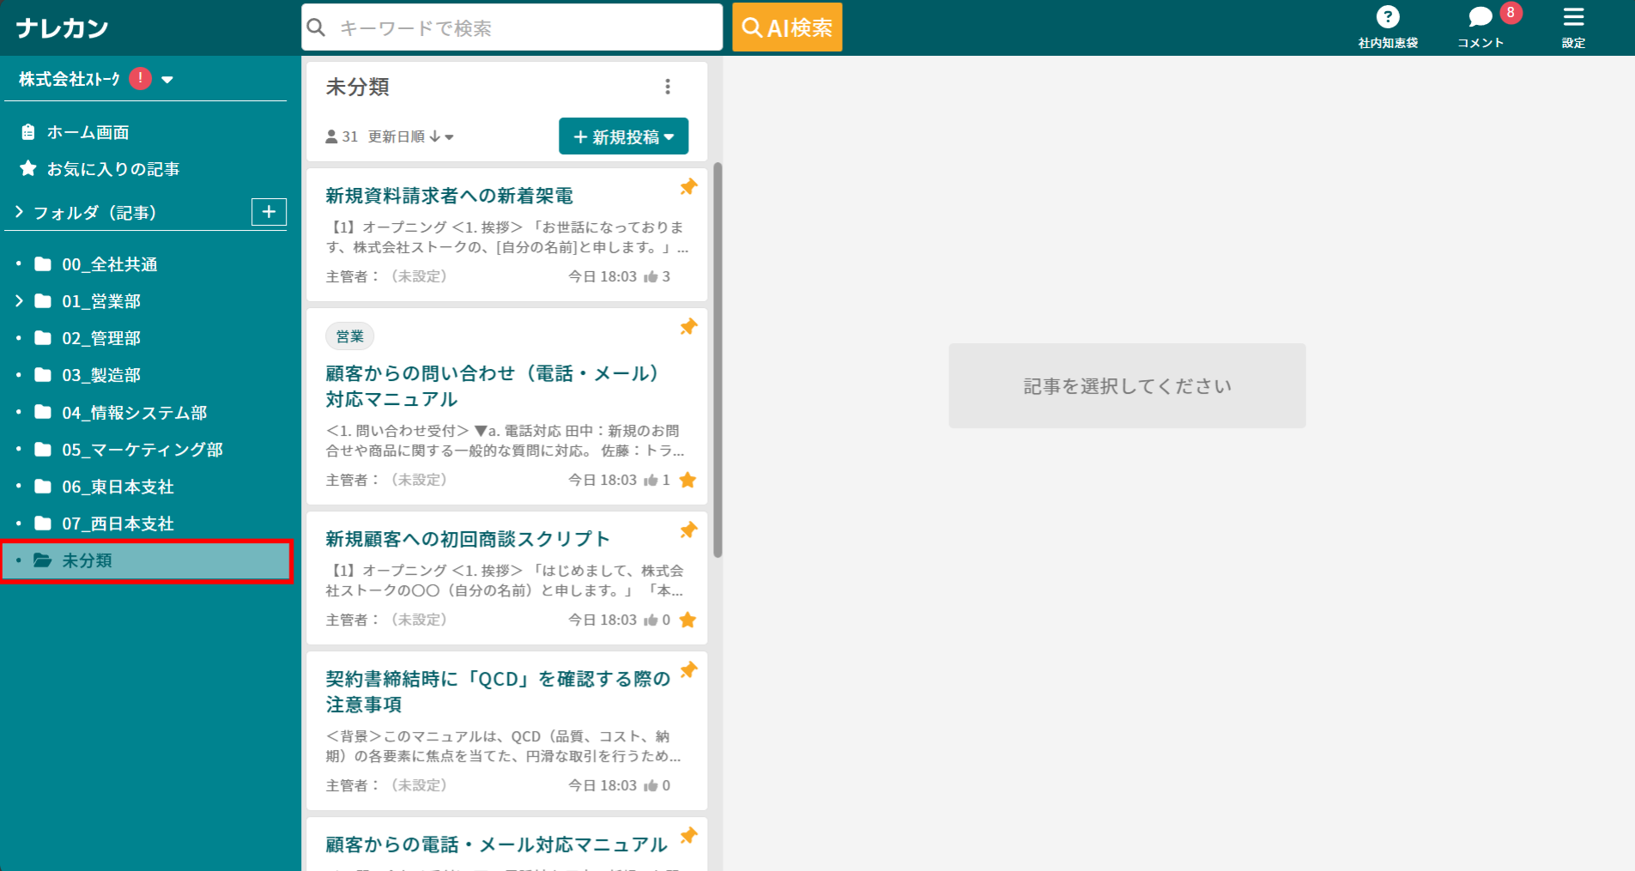Open the 社内知恵袋 help icon
The height and width of the screenshot is (871, 1635).
coord(1388,15)
